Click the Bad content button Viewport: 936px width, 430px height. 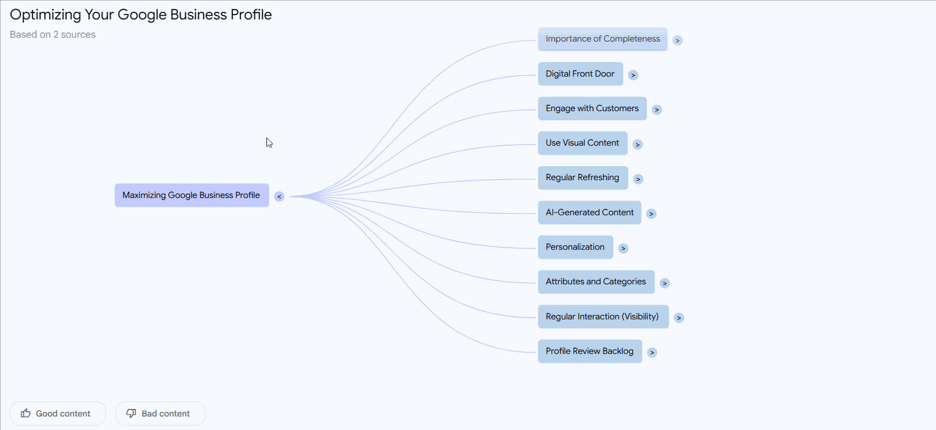[x=161, y=414]
